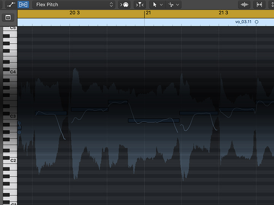Toggle the automation curve button
Screen dimensions: 274x205
10,5
